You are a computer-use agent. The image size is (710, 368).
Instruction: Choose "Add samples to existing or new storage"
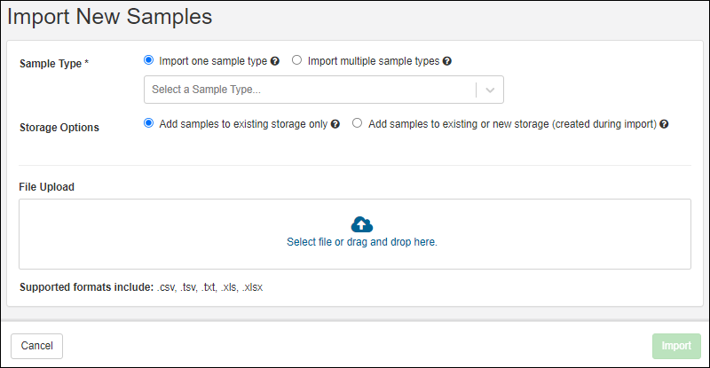(358, 124)
